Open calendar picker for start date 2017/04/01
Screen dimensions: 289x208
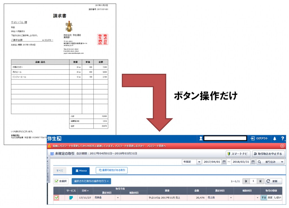click(x=224, y=162)
